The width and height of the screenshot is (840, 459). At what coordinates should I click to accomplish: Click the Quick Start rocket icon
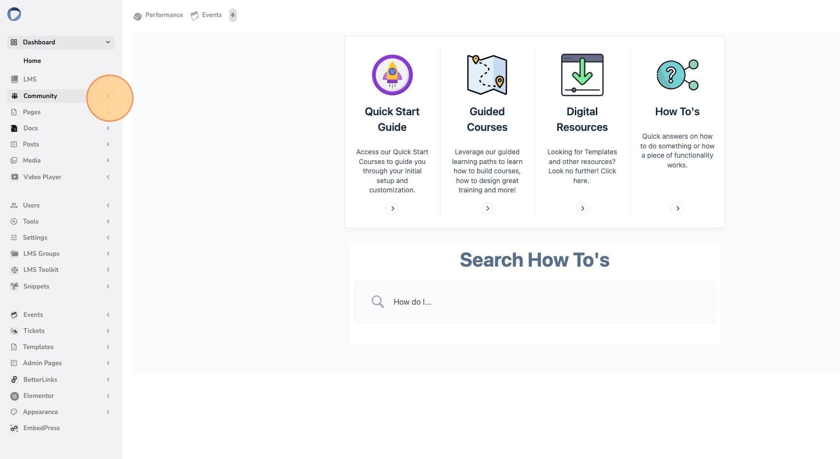pyautogui.click(x=392, y=75)
